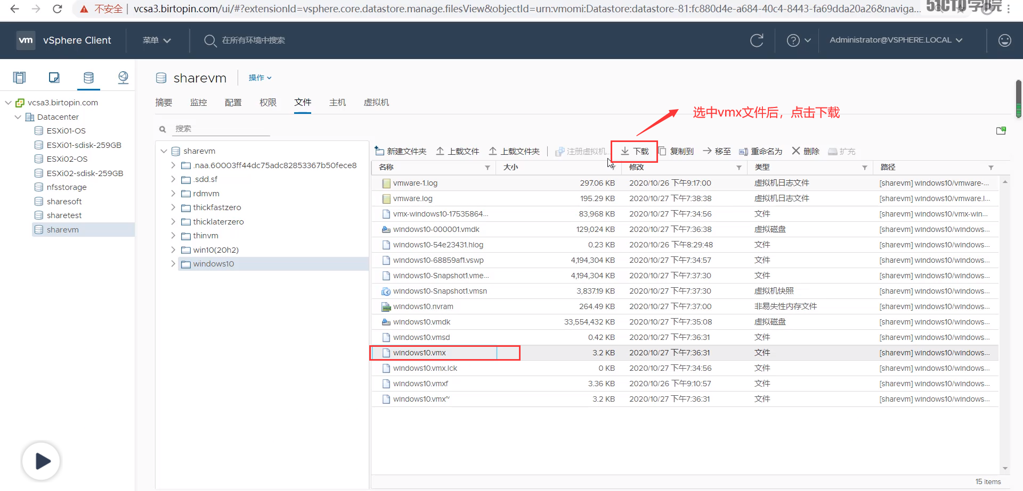
Task: Click the filter icon on Name column
Action: [488, 168]
